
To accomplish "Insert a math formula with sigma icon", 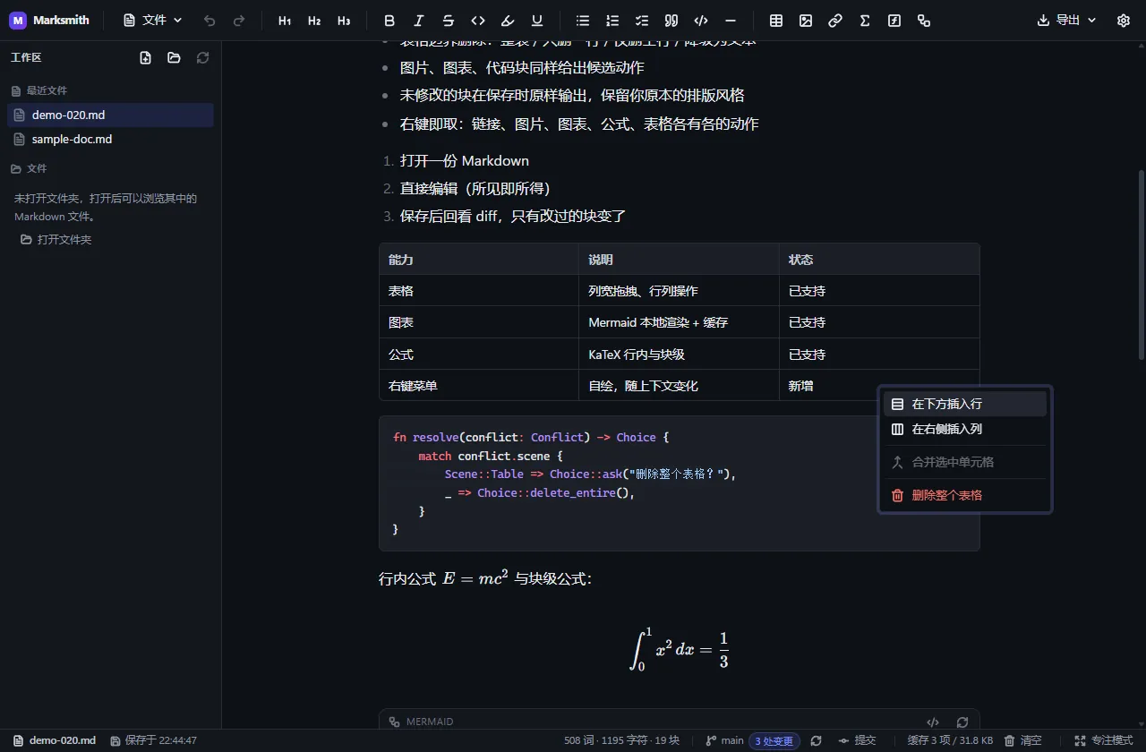I will tap(865, 21).
